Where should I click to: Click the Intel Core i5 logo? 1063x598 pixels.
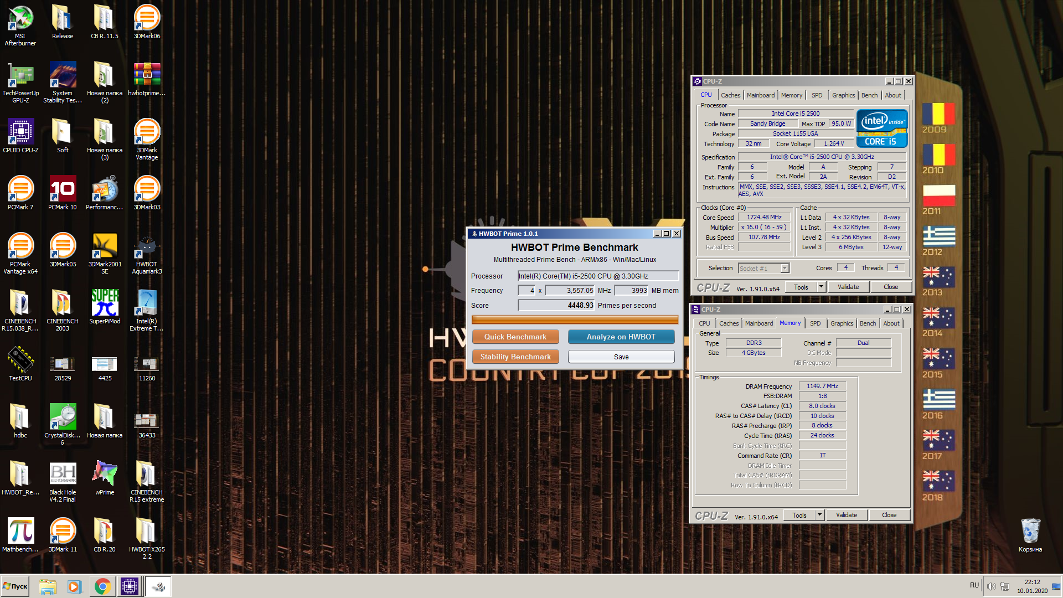click(881, 128)
